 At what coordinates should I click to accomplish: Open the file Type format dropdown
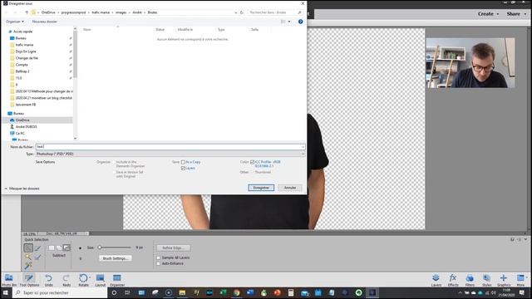coord(170,154)
